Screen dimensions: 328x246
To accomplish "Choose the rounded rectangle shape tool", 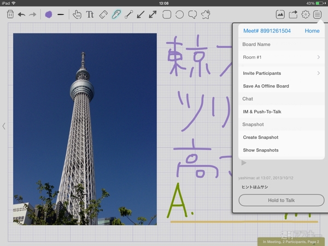I will [x=167, y=14].
